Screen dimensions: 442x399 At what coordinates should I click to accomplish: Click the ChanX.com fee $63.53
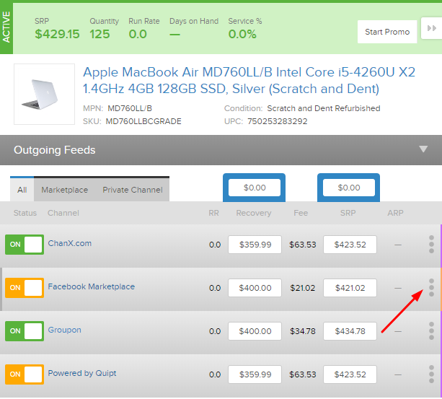click(302, 245)
